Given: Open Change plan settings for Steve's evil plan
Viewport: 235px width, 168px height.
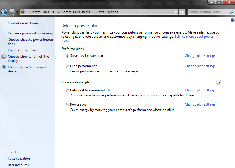Looking at the screenshot, I should coord(200,56).
